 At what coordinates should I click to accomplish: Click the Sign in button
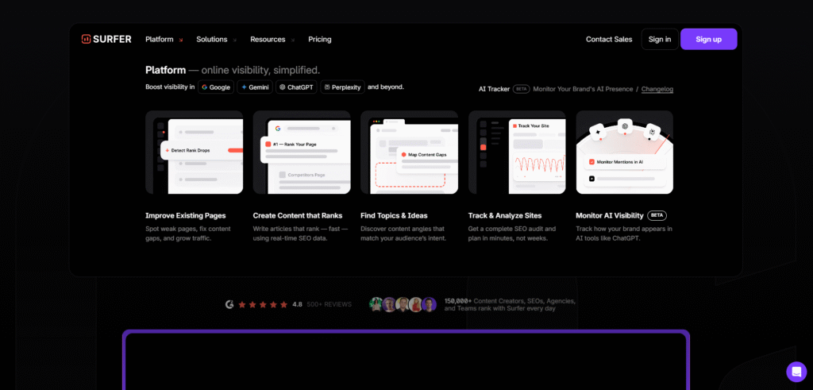pyautogui.click(x=660, y=40)
